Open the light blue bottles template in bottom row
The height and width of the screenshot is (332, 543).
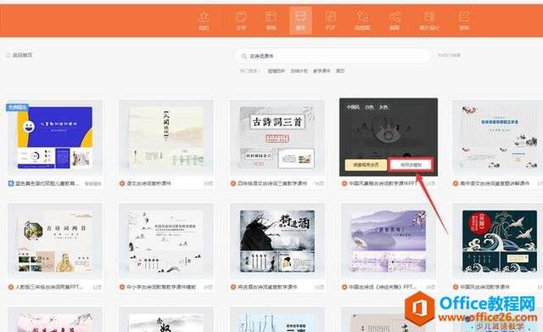277,319
